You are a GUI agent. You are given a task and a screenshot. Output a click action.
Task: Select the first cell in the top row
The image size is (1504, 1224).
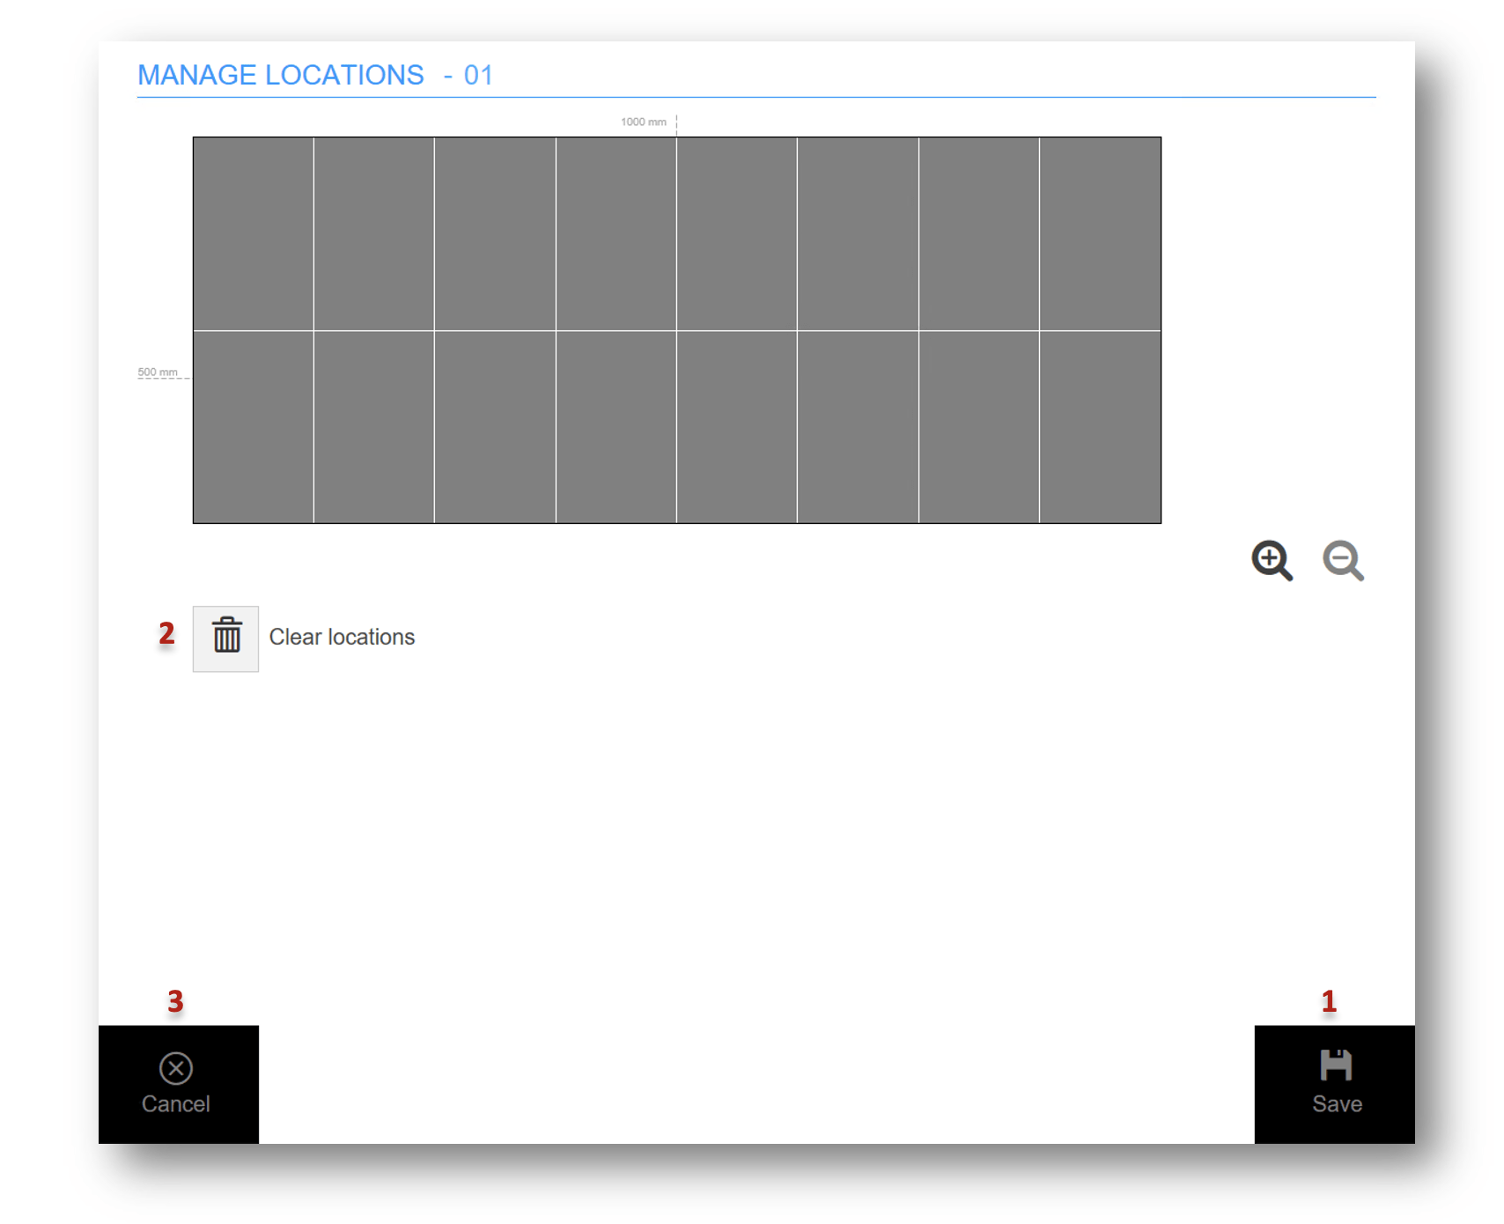(x=254, y=234)
